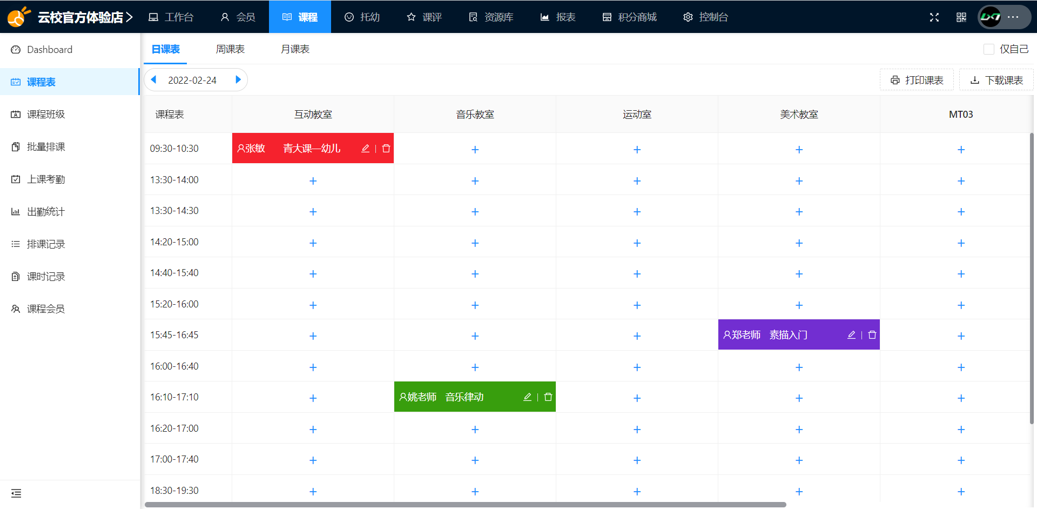Viewport: 1037px width, 509px height.
Task: Select 课程表 in sidebar
Action: (x=70, y=82)
